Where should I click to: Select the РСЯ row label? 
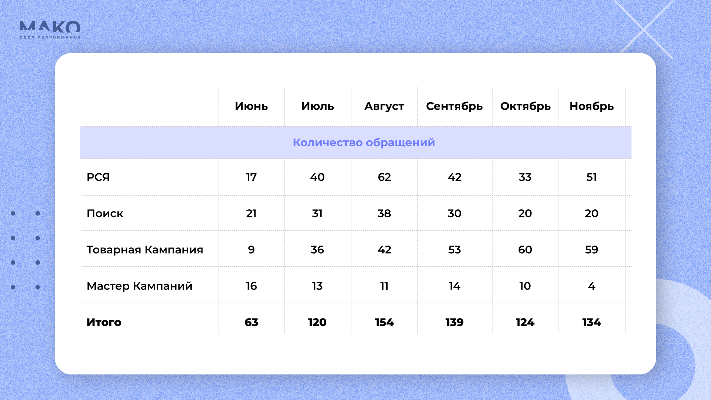98,177
